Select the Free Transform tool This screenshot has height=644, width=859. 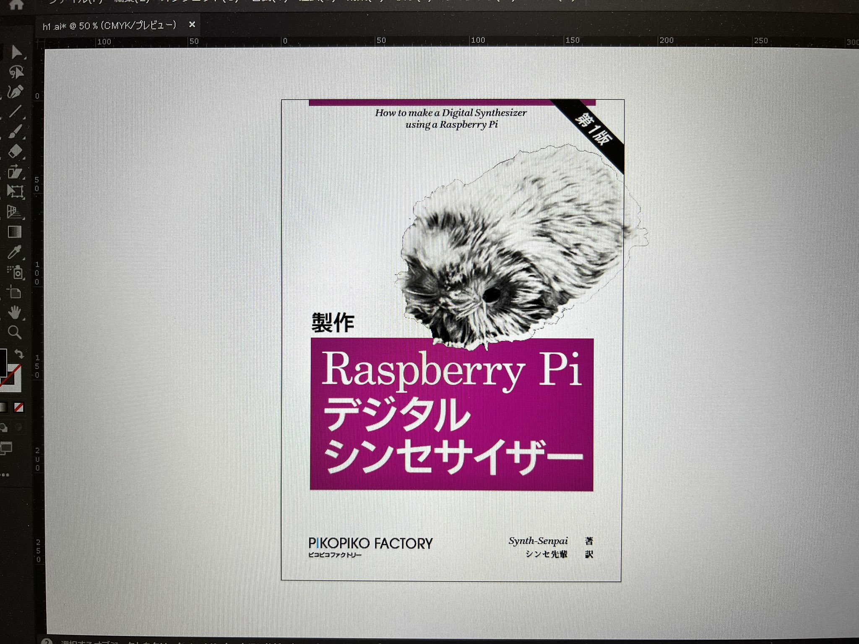[15, 192]
